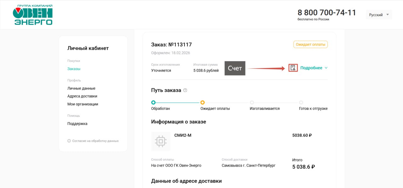Go to Личные данные in sidebar

coord(81,88)
